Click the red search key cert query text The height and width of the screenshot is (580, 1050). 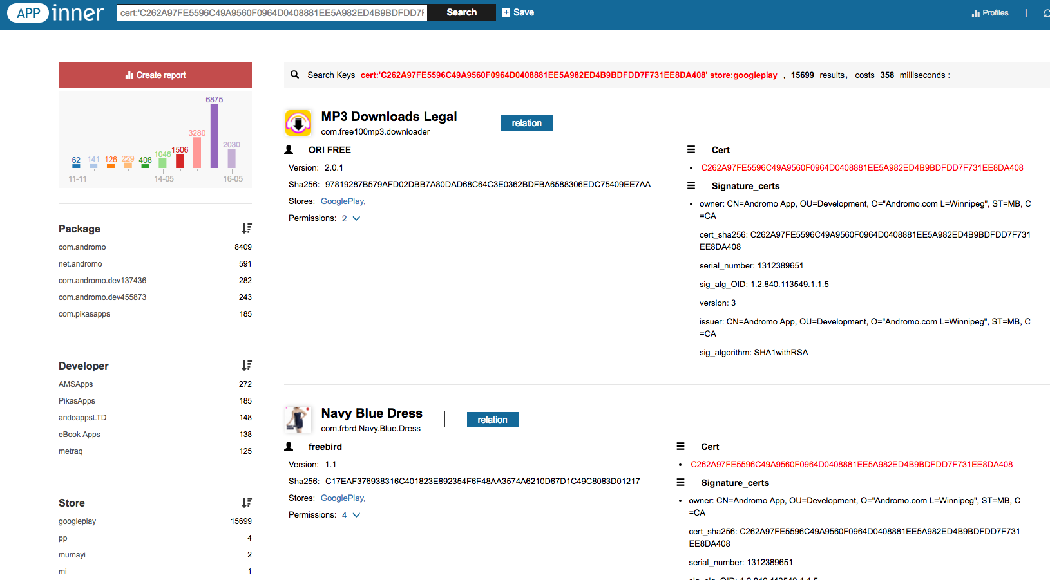click(x=569, y=75)
